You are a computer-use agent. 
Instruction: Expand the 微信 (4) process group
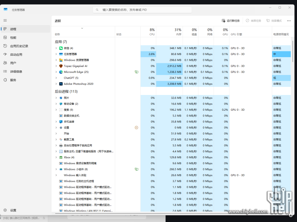point(56,48)
